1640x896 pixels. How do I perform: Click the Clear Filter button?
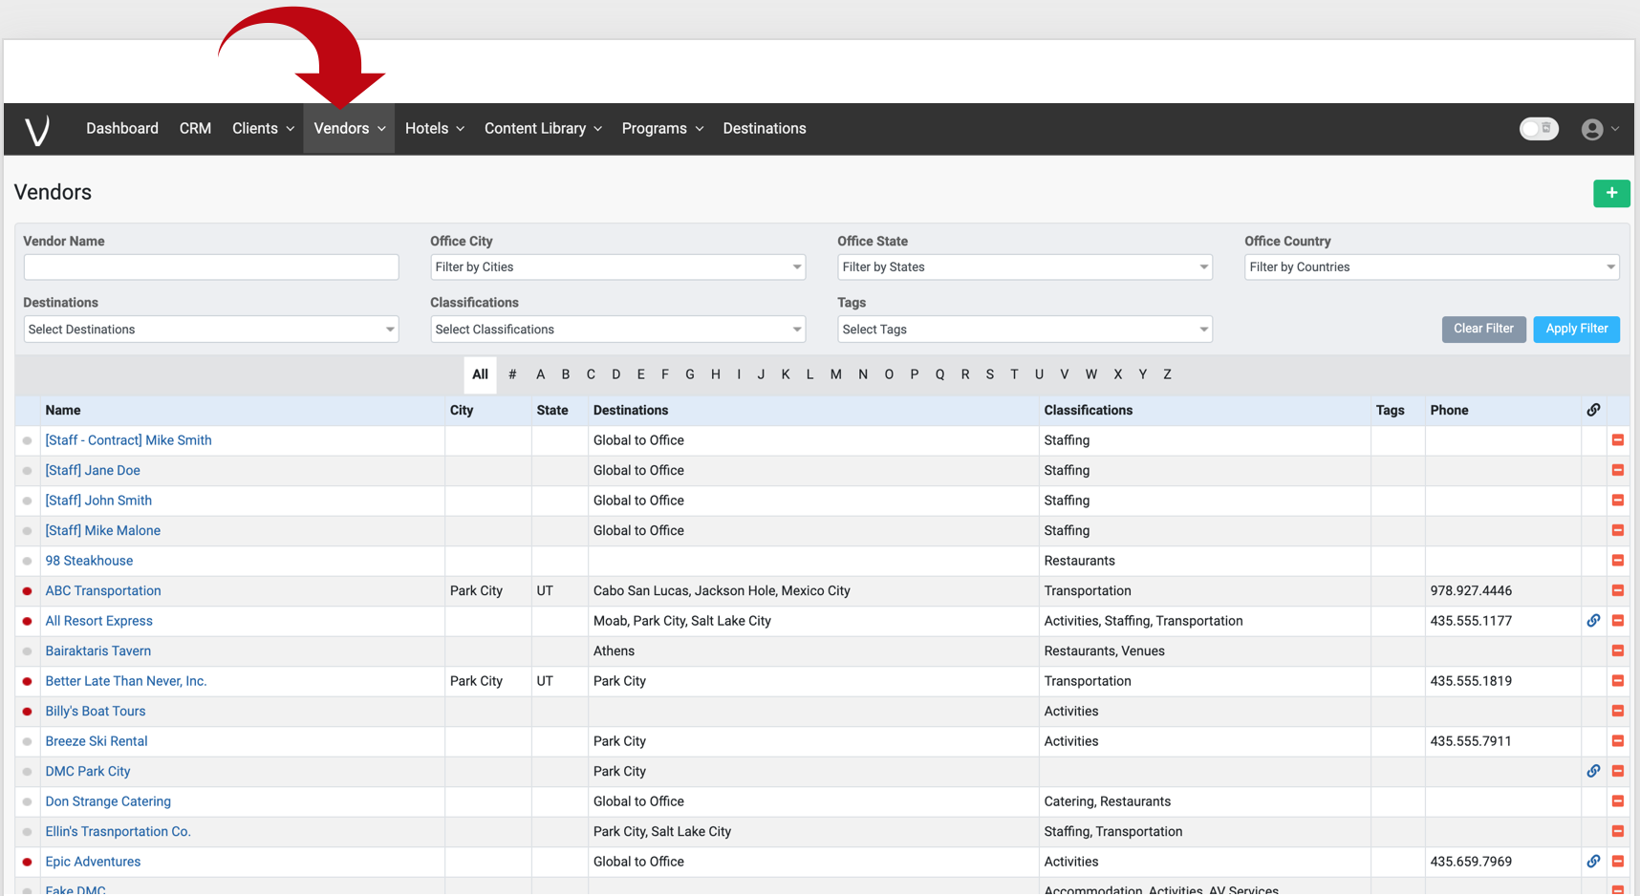tap(1483, 329)
